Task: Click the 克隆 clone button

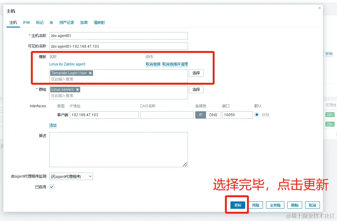Action: click(x=256, y=205)
